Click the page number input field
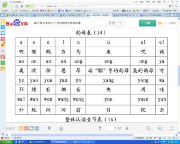This screenshot has height=144, width=180. [x=111, y=128]
